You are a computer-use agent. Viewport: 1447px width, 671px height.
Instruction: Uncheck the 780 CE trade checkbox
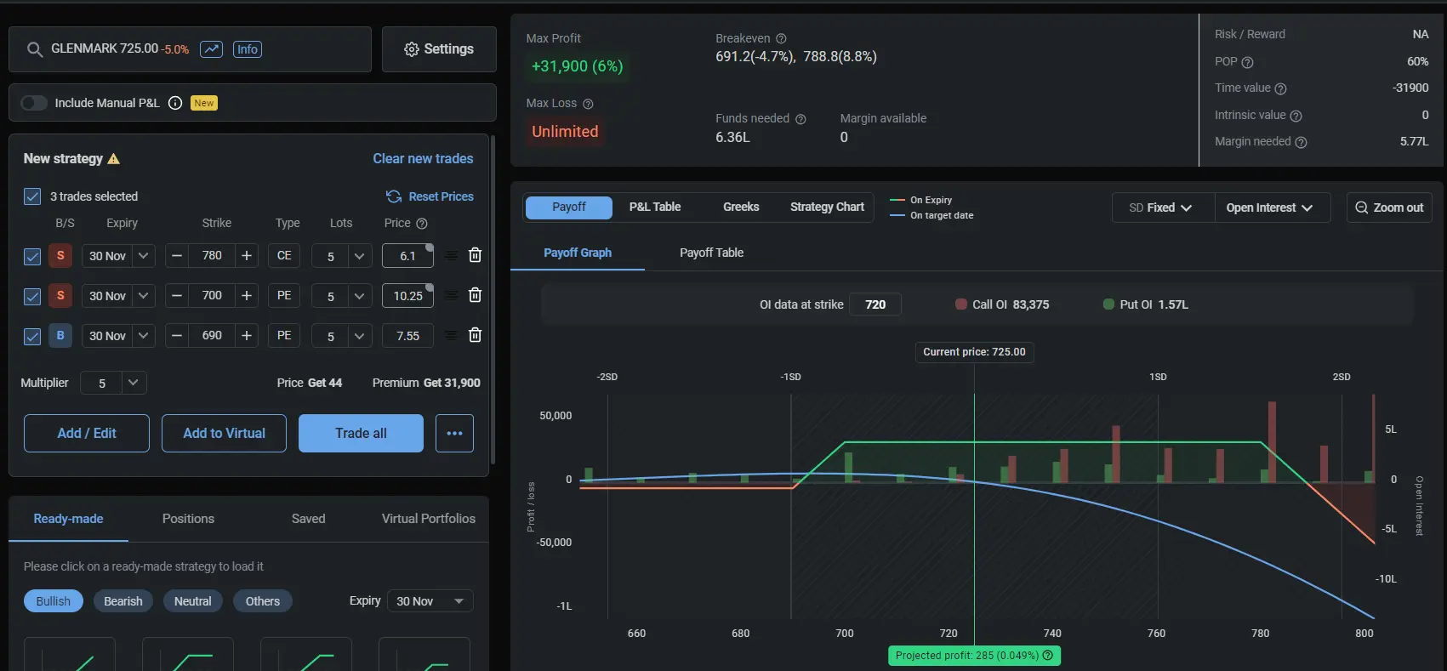pyautogui.click(x=32, y=256)
